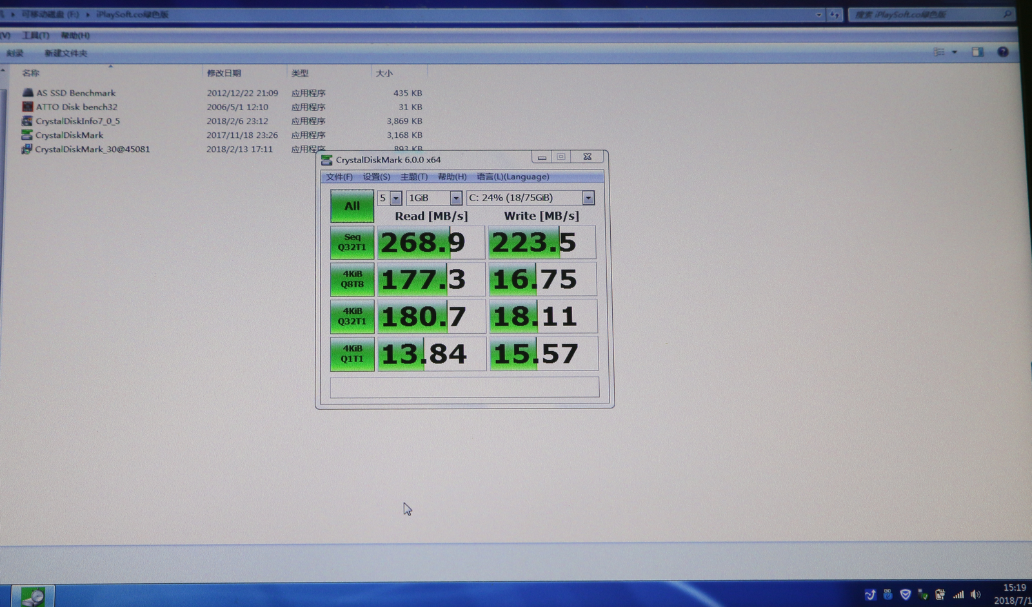This screenshot has height=607, width=1032.
Task: Open the help icon in Explorer toolbar
Action: (1003, 52)
